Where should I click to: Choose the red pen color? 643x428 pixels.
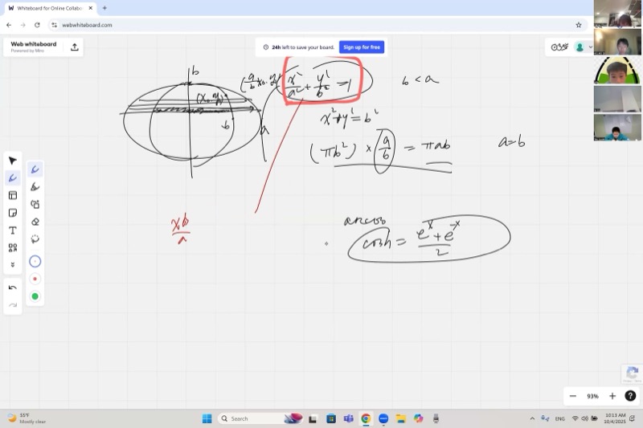35,279
